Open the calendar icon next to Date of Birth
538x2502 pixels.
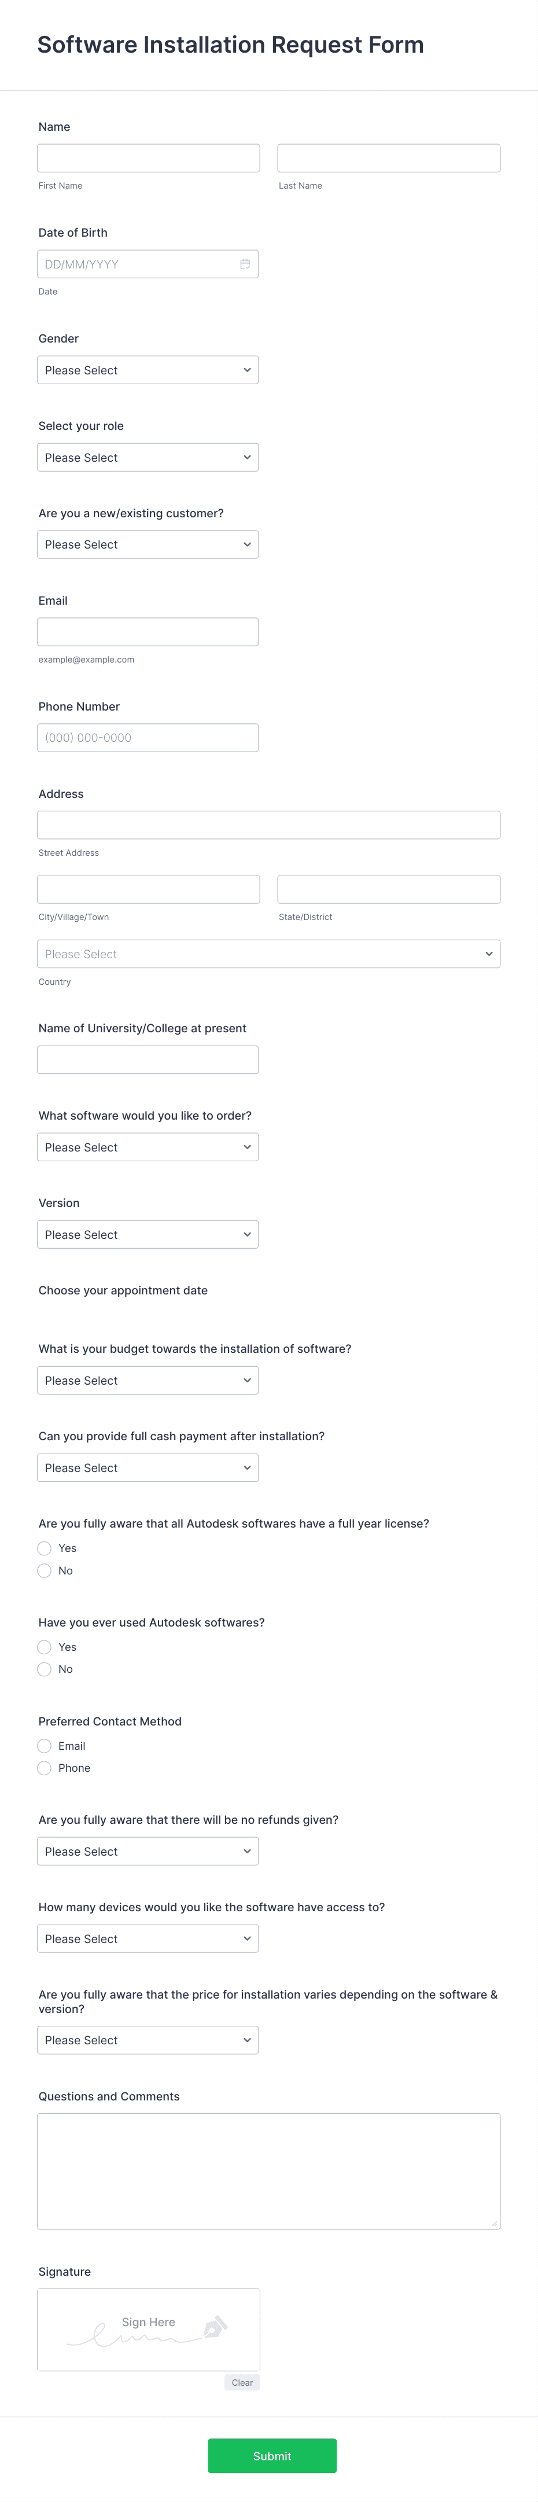(245, 263)
